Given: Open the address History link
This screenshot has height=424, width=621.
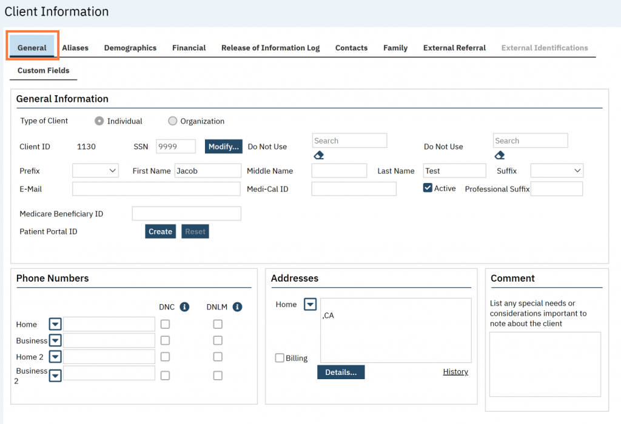Looking at the screenshot, I should coord(455,372).
